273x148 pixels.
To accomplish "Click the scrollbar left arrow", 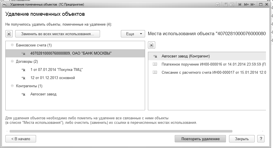I will pyautogui.click(x=7, y=131).
